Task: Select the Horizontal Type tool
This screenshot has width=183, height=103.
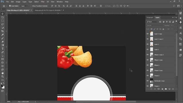Action: pyautogui.click(x=3, y=49)
